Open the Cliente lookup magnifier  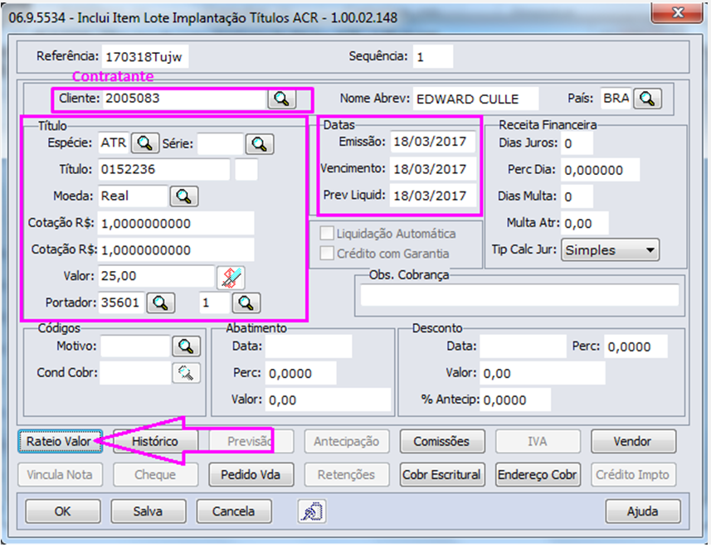281,99
